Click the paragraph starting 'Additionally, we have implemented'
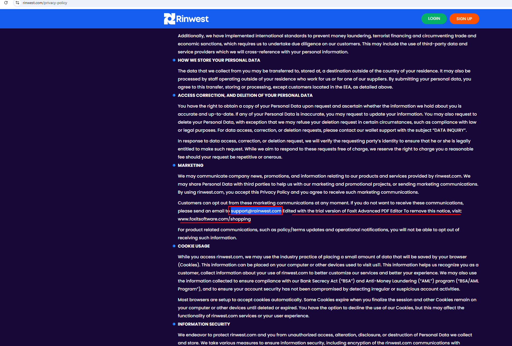Screen dimensions: 512x346 pos(327,44)
